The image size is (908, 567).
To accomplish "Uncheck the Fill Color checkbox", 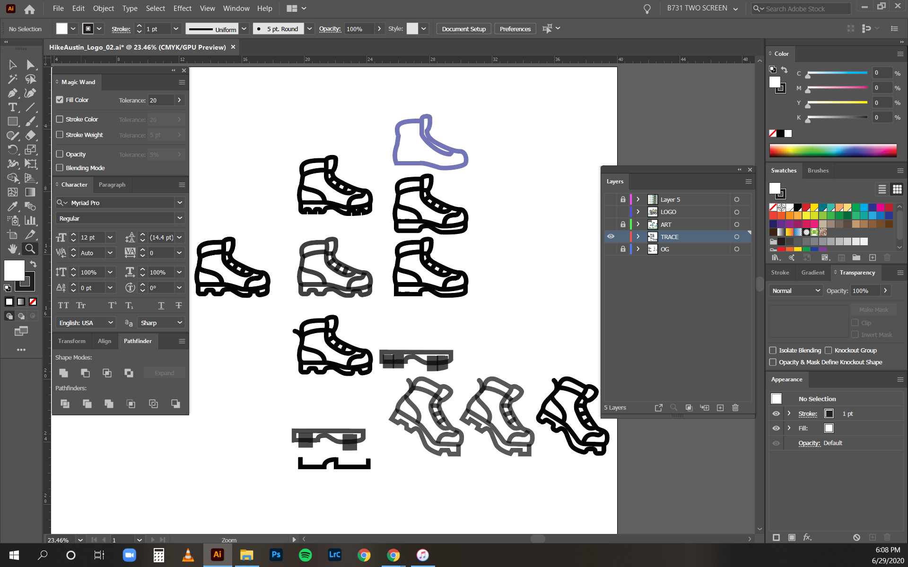I will (60, 100).
